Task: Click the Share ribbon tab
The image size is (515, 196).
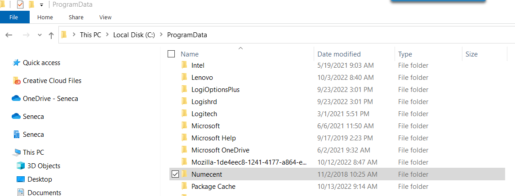Action: (x=76, y=17)
